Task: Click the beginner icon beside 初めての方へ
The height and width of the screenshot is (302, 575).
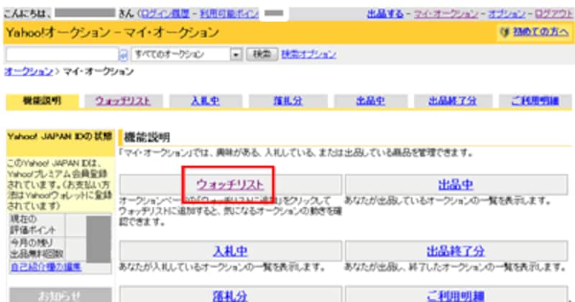Action: [x=505, y=32]
